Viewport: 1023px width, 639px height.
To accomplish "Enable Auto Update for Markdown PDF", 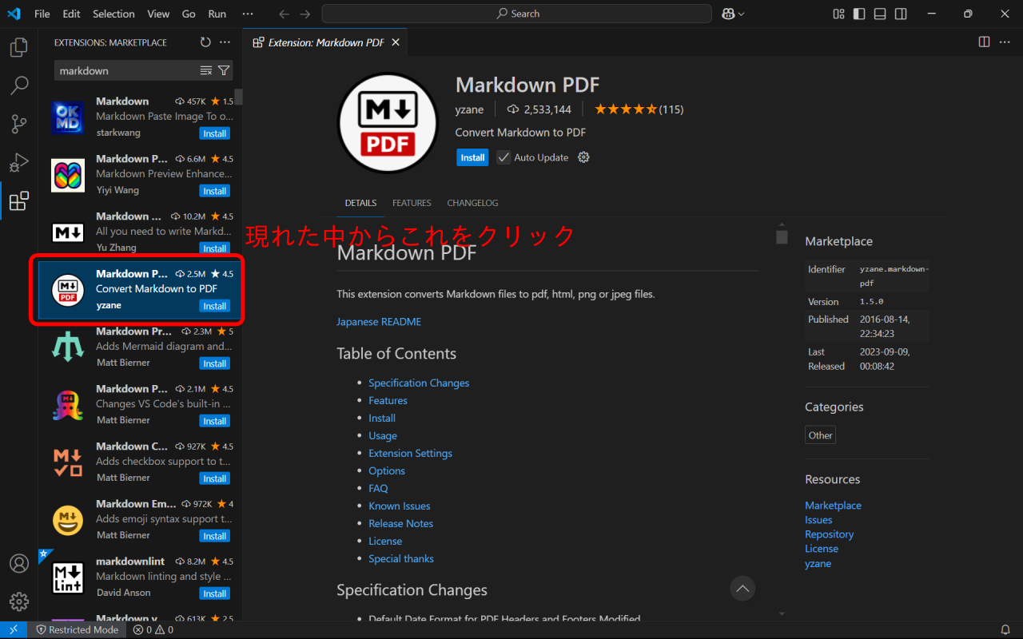I will pos(504,157).
